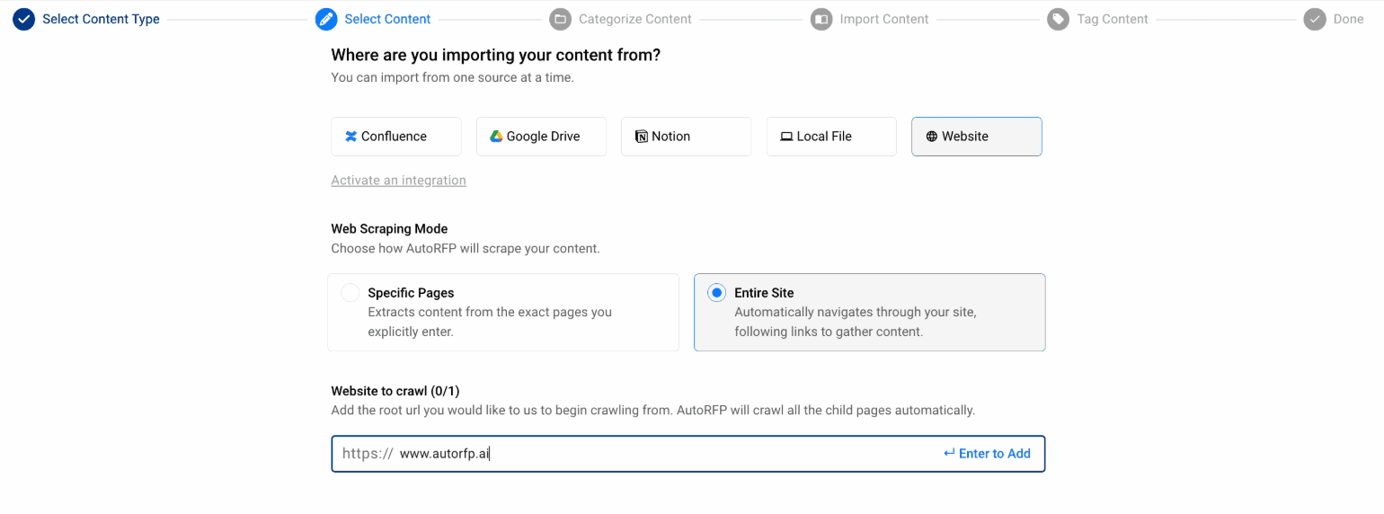
Task: Open the Activate an integration link
Action: (x=398, y=181)
